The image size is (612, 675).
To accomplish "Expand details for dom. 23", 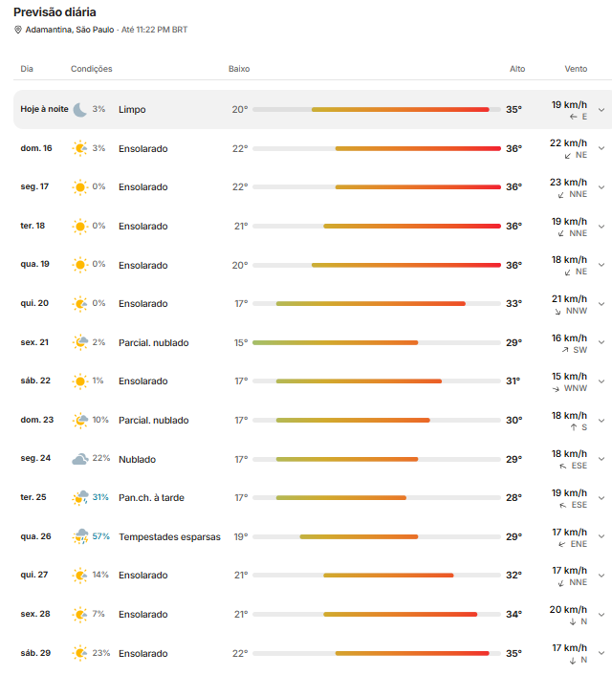I will 601,420.
